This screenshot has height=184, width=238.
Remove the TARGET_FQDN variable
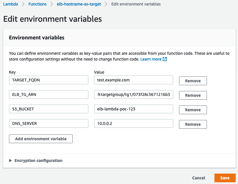click(x=193, y=81)
